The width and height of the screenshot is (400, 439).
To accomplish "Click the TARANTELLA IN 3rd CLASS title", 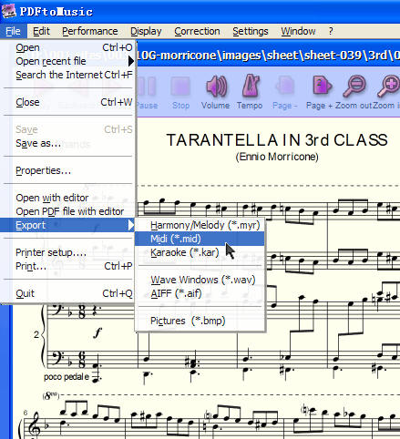I will pos(277,140).
